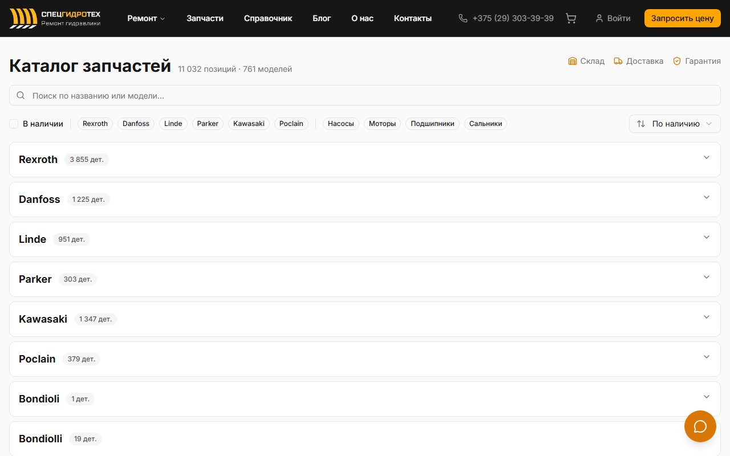
Task: Go to the Справочник page
Action: pos(267,18)
